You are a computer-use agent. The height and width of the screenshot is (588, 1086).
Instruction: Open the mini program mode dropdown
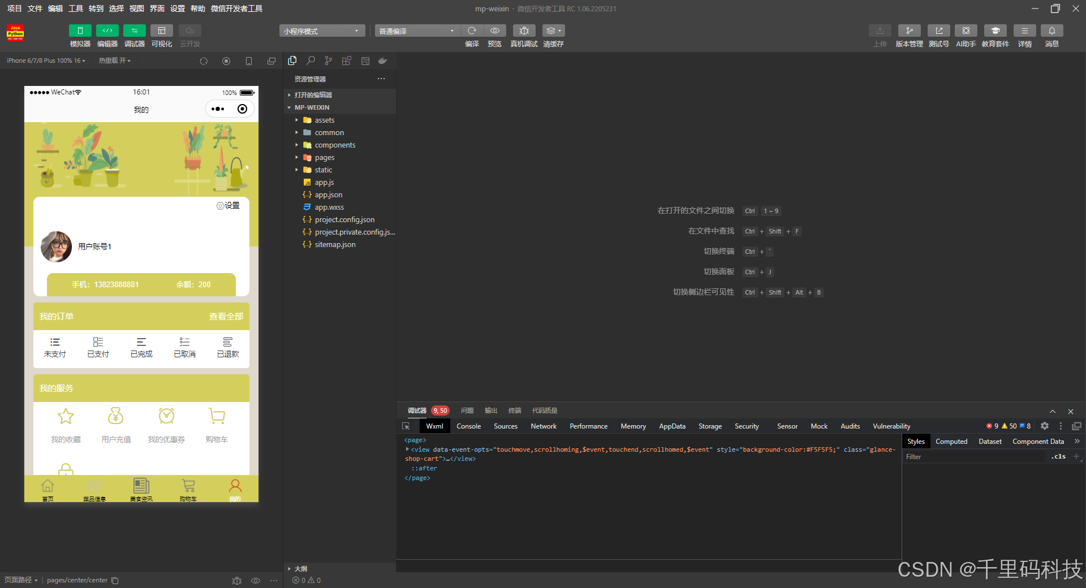point(321,31)
